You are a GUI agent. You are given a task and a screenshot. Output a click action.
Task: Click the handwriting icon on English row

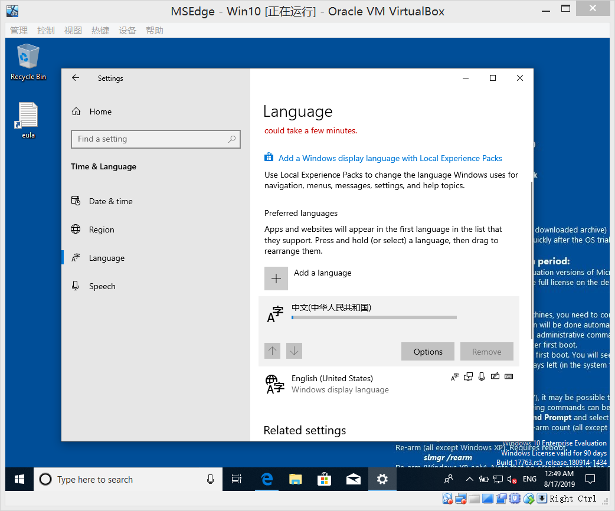495,376
